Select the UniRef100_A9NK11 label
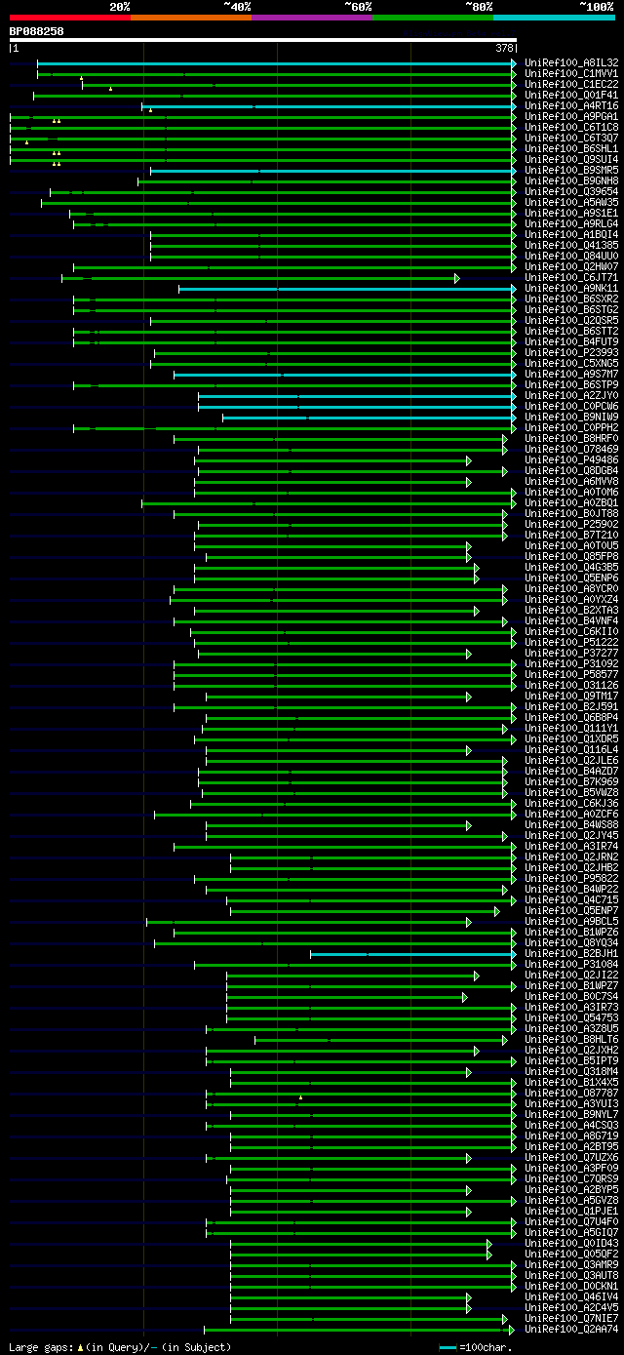 click(x=571, y=288)
